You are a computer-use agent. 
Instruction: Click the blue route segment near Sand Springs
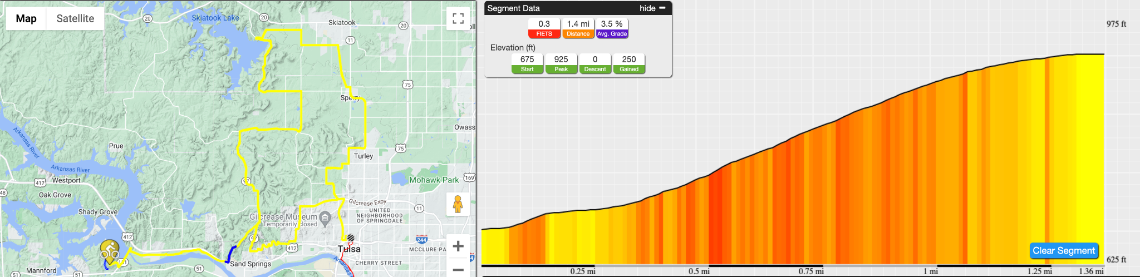(230, 254)
